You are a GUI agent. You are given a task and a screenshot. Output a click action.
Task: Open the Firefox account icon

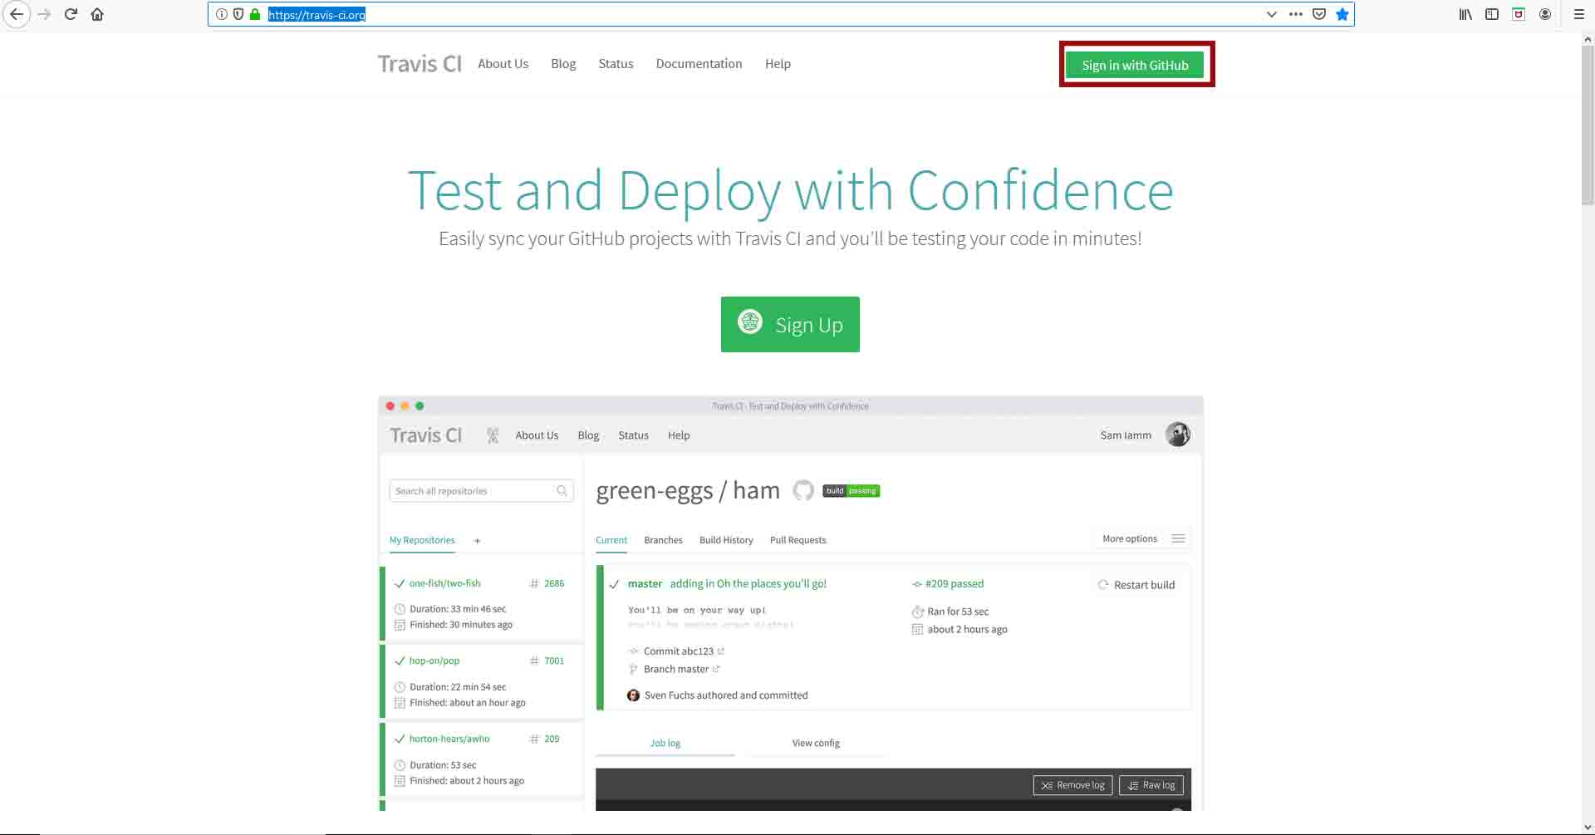[1545, 14]
